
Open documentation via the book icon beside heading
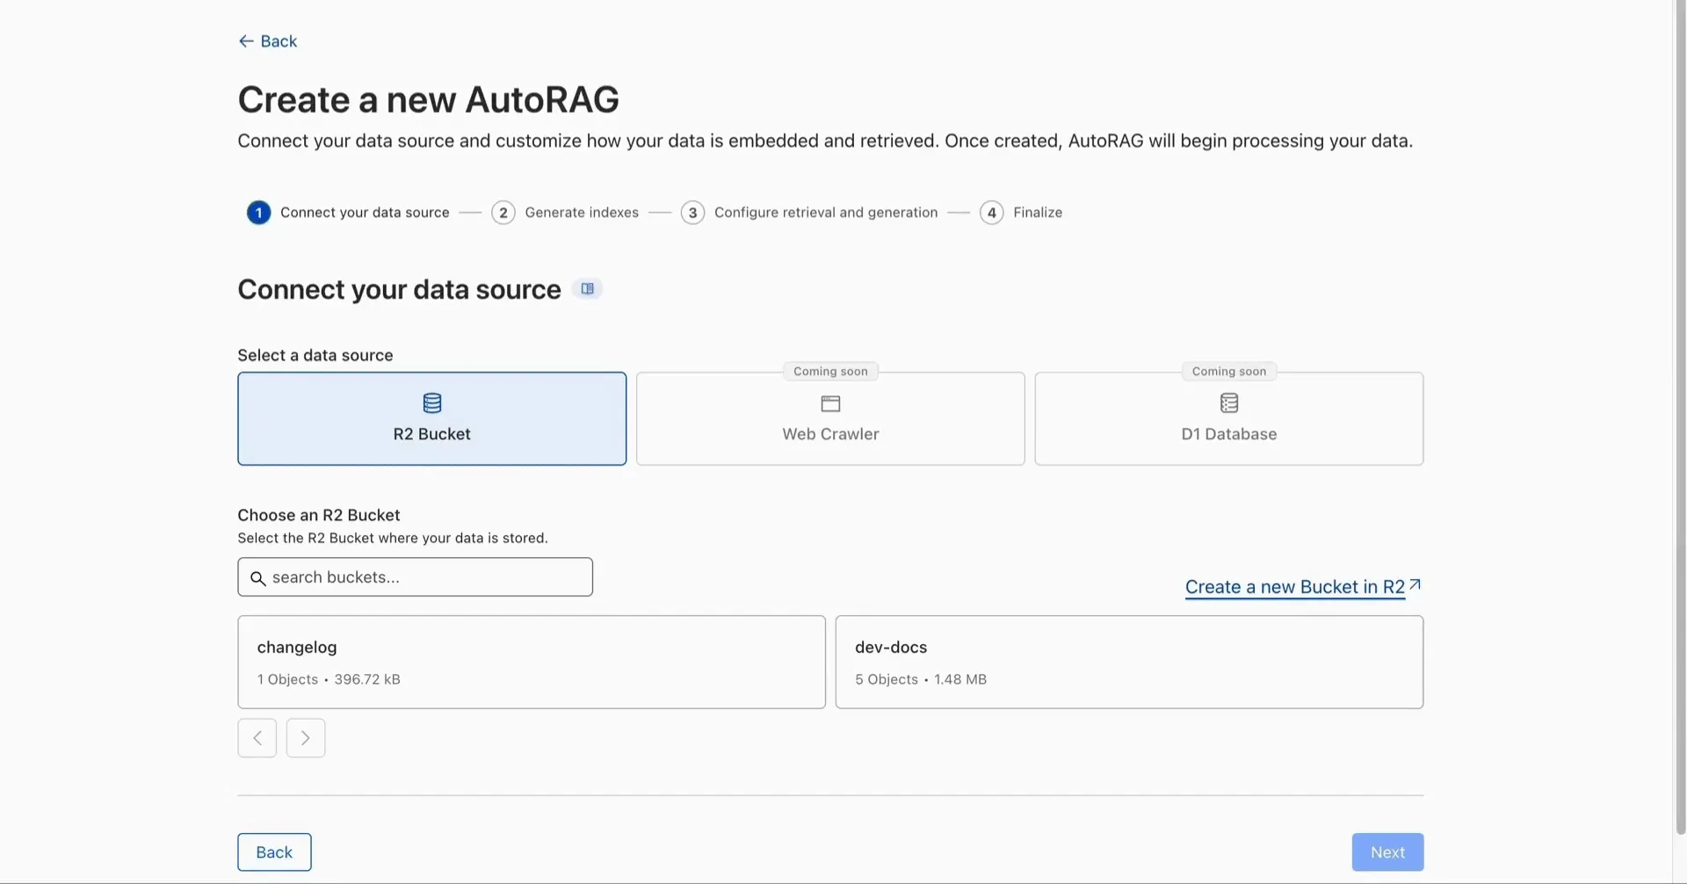(587, 288)
